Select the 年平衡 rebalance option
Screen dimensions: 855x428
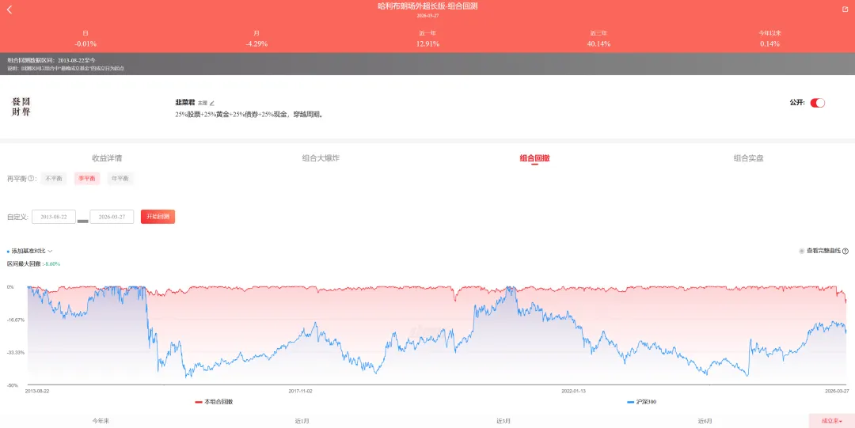120,178
